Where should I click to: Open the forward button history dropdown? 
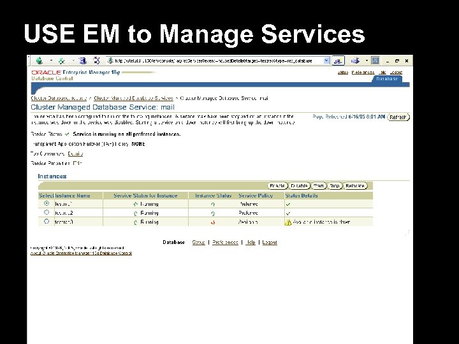point(73,61)
